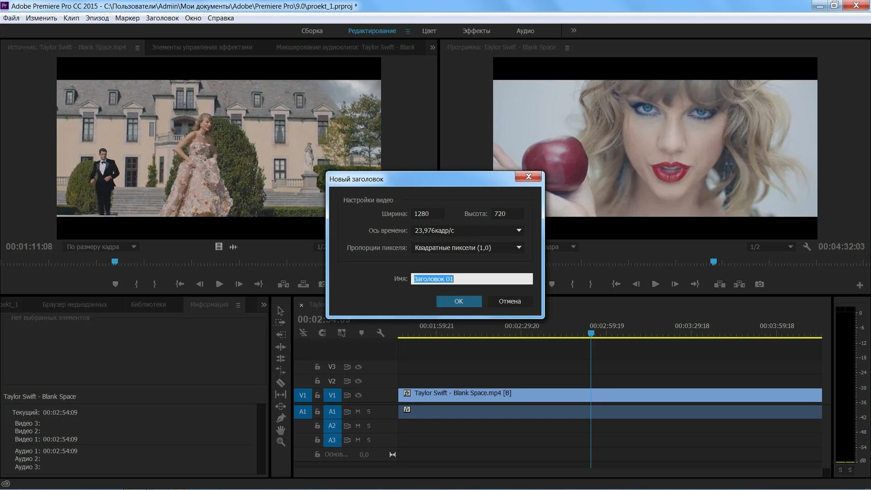Select the Track Select Forward tool
The image size is (871, 490).
click(x=280, y=322)
